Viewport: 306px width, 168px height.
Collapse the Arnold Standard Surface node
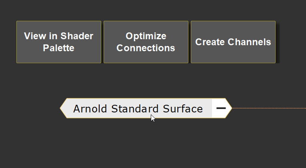(x=221, y=108)
